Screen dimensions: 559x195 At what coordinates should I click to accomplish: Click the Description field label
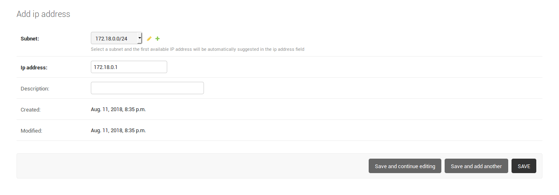click(x=35, y=88)
